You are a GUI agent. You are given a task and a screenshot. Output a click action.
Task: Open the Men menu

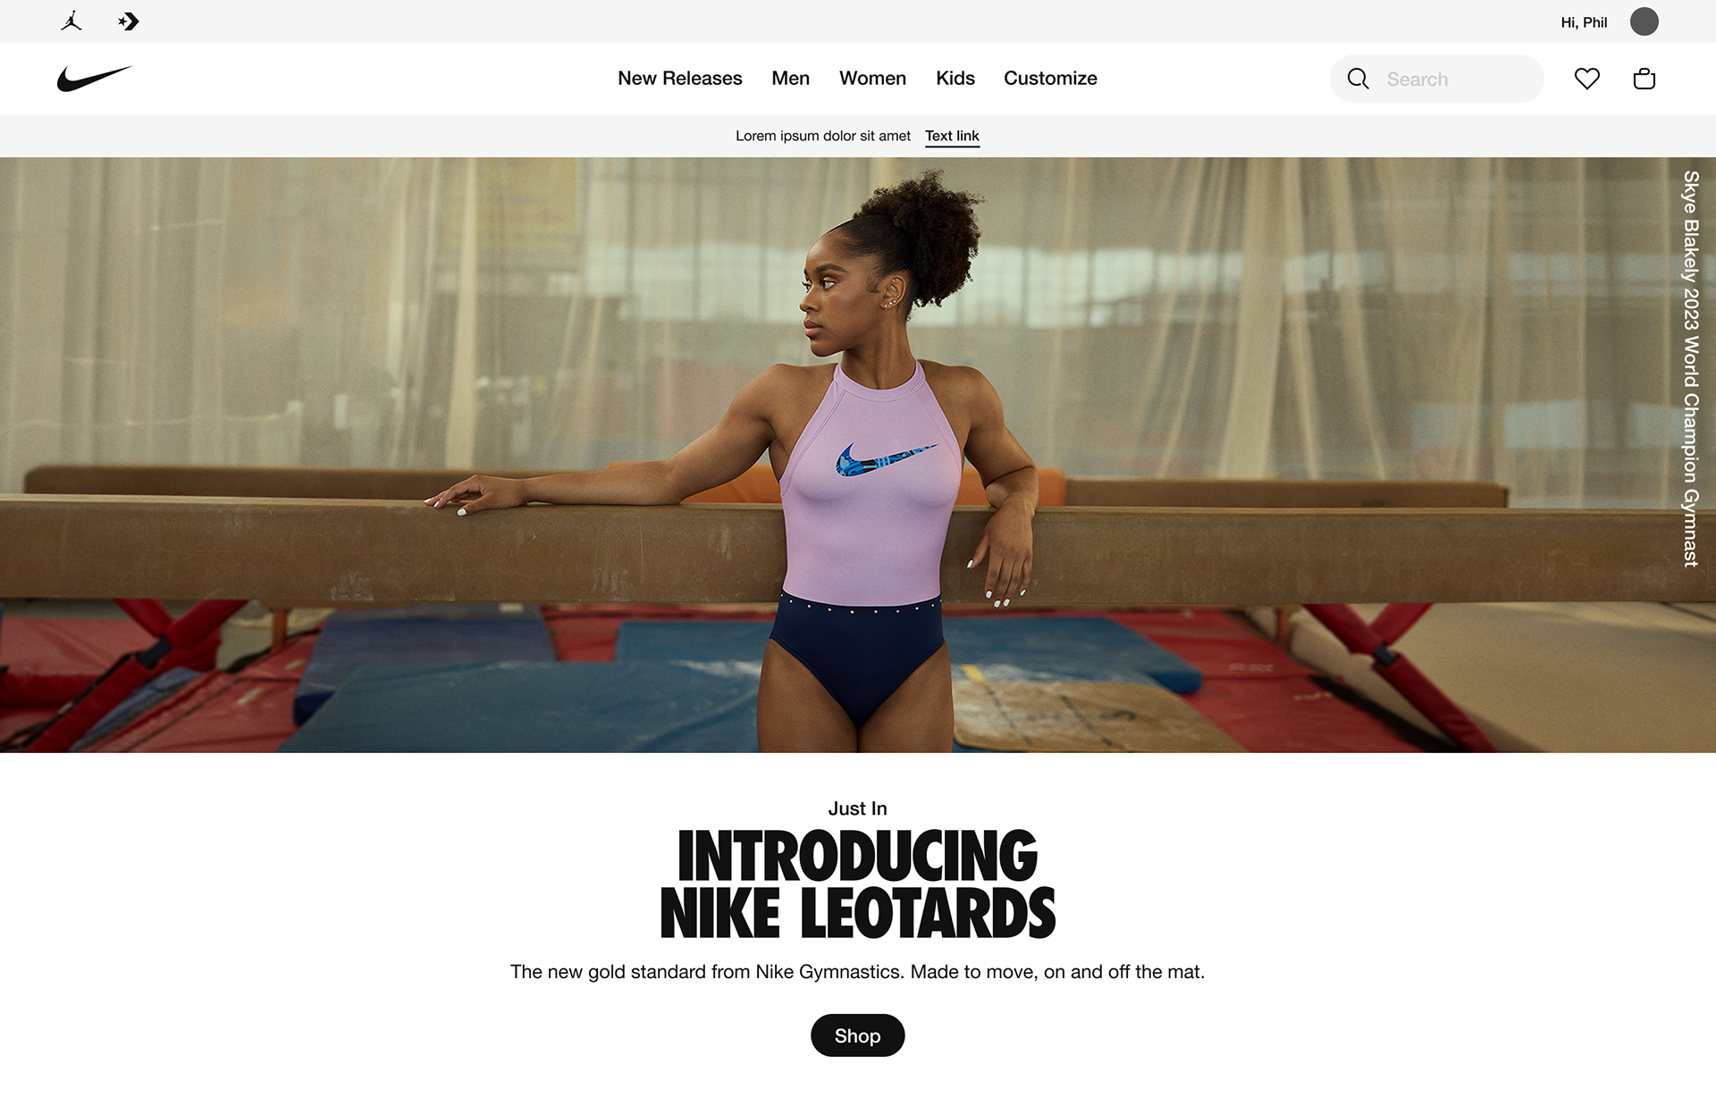coord(791,79)
